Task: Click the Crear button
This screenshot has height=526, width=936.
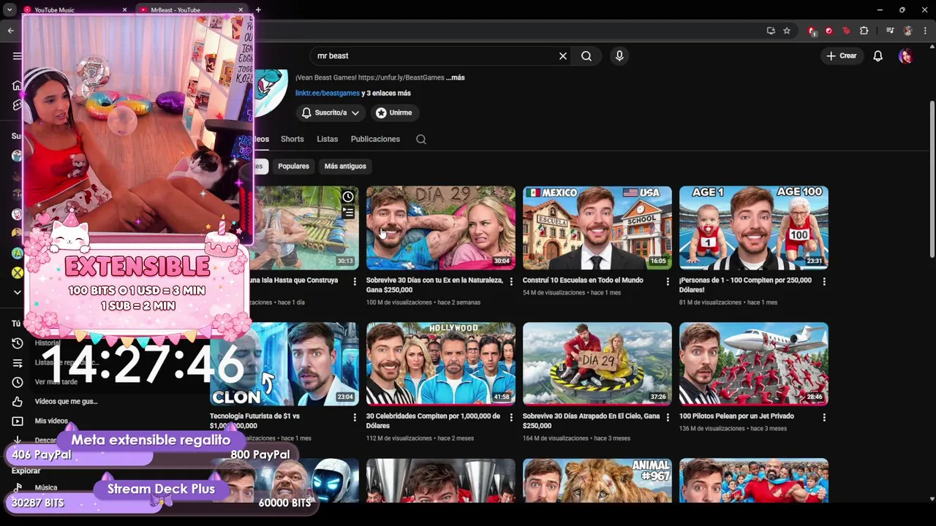Action: tap(841, 56)
